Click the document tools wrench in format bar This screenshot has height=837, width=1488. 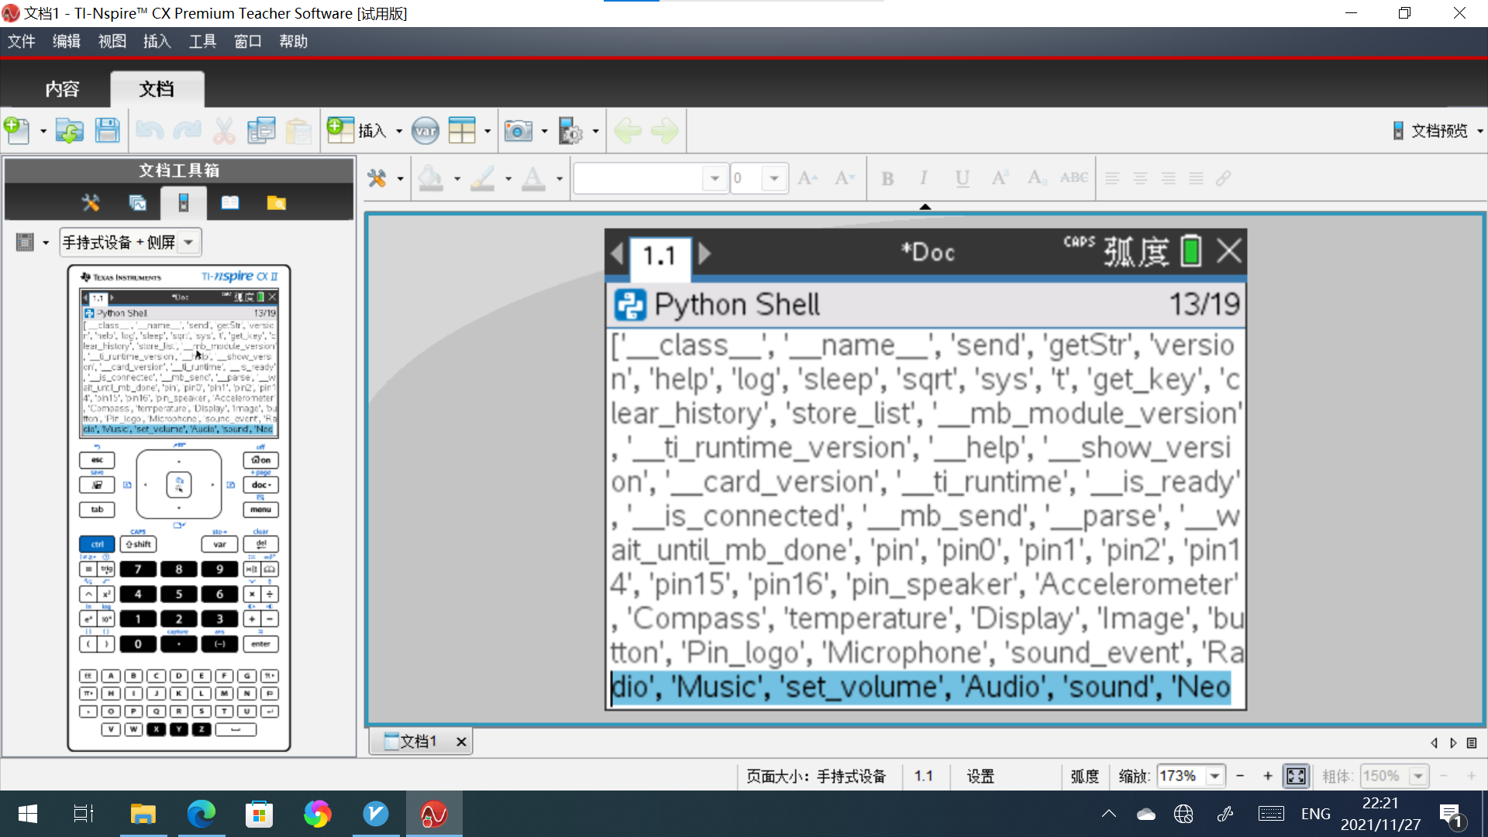click(377, 178)
